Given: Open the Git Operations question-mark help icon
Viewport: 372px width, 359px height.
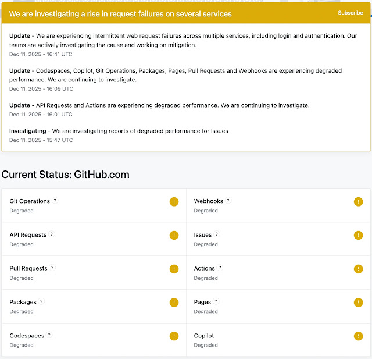Looking at the screenshot, I should pyautogui.click(x=55, y=201).
